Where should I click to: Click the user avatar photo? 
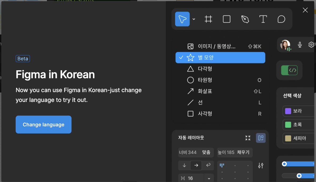285,45
